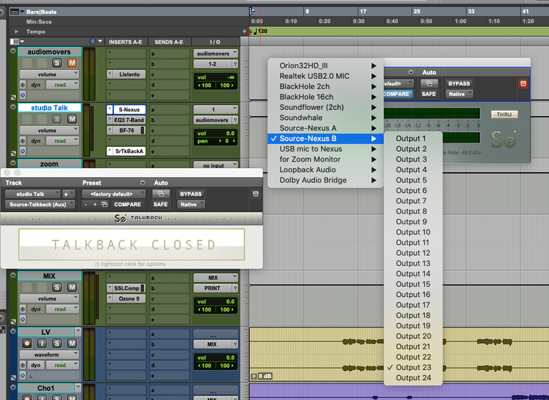Enable input monitoring on LV track
Screen dimensions: 549x400
pos(42,343)
